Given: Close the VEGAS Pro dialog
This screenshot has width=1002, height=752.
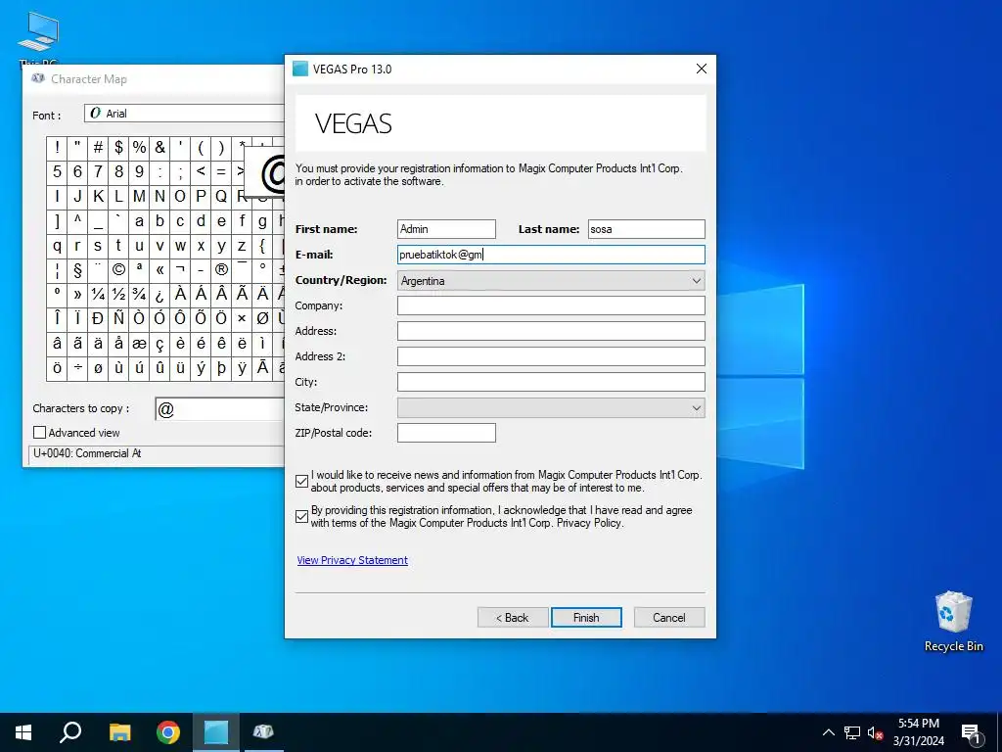Looking at the screenshot, I should point(701,69).
